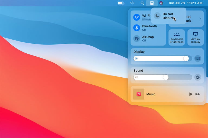The height and width of the screenshot is (138, 208).
Task: Launch Siri from the menu bar
Action: click(161, 3)
